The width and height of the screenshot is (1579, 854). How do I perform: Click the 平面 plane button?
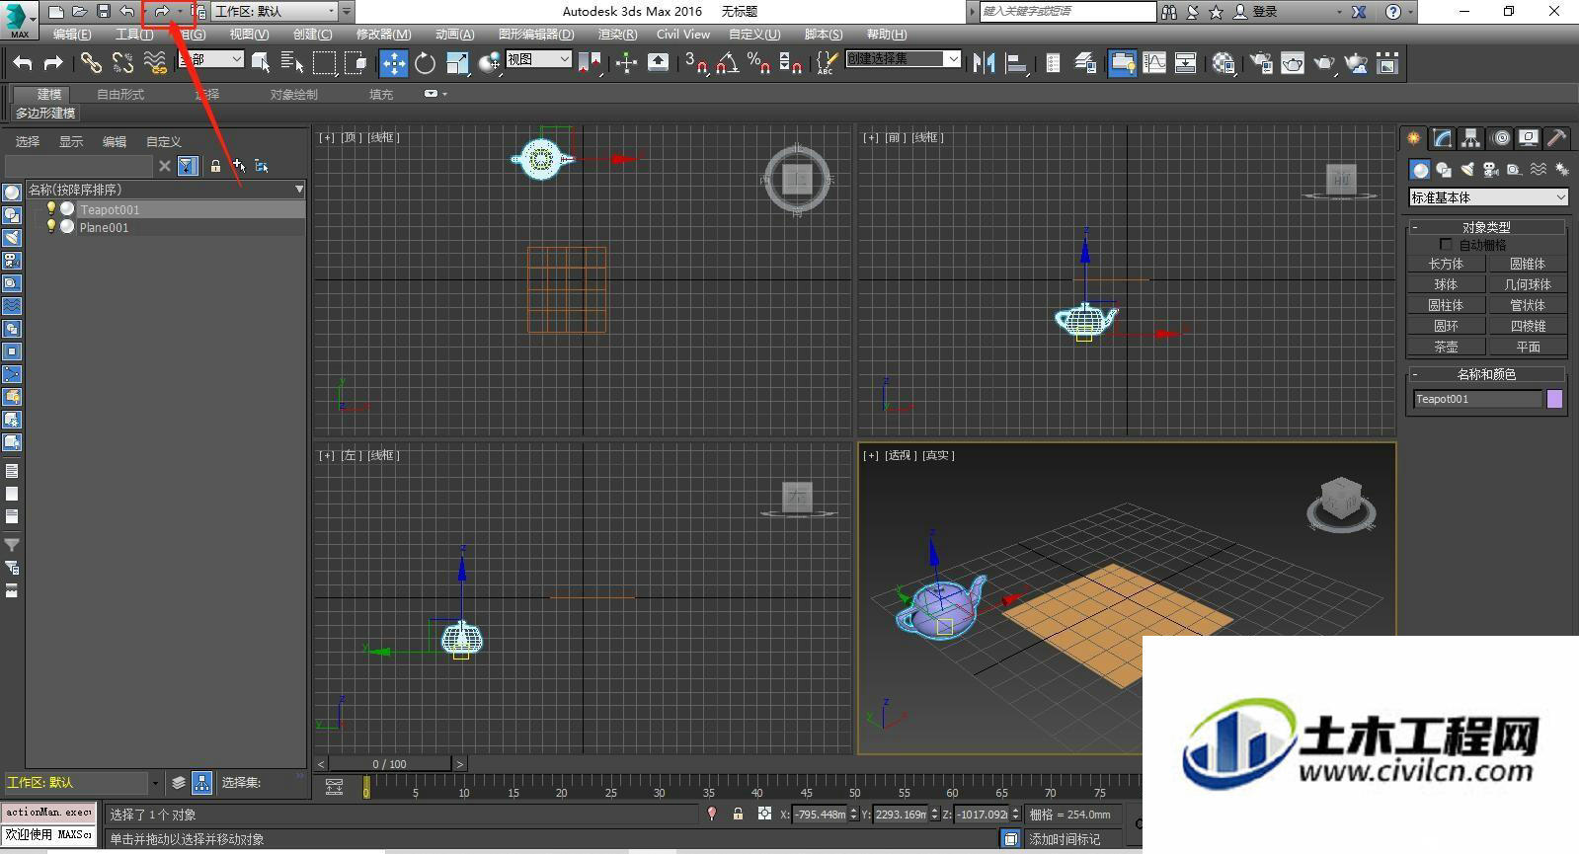click(1528, 347)
